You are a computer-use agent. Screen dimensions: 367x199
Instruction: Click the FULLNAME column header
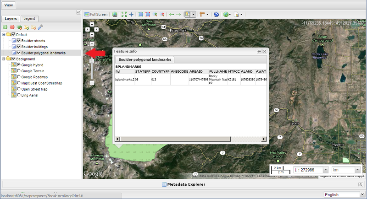click(x=218, y=71)
